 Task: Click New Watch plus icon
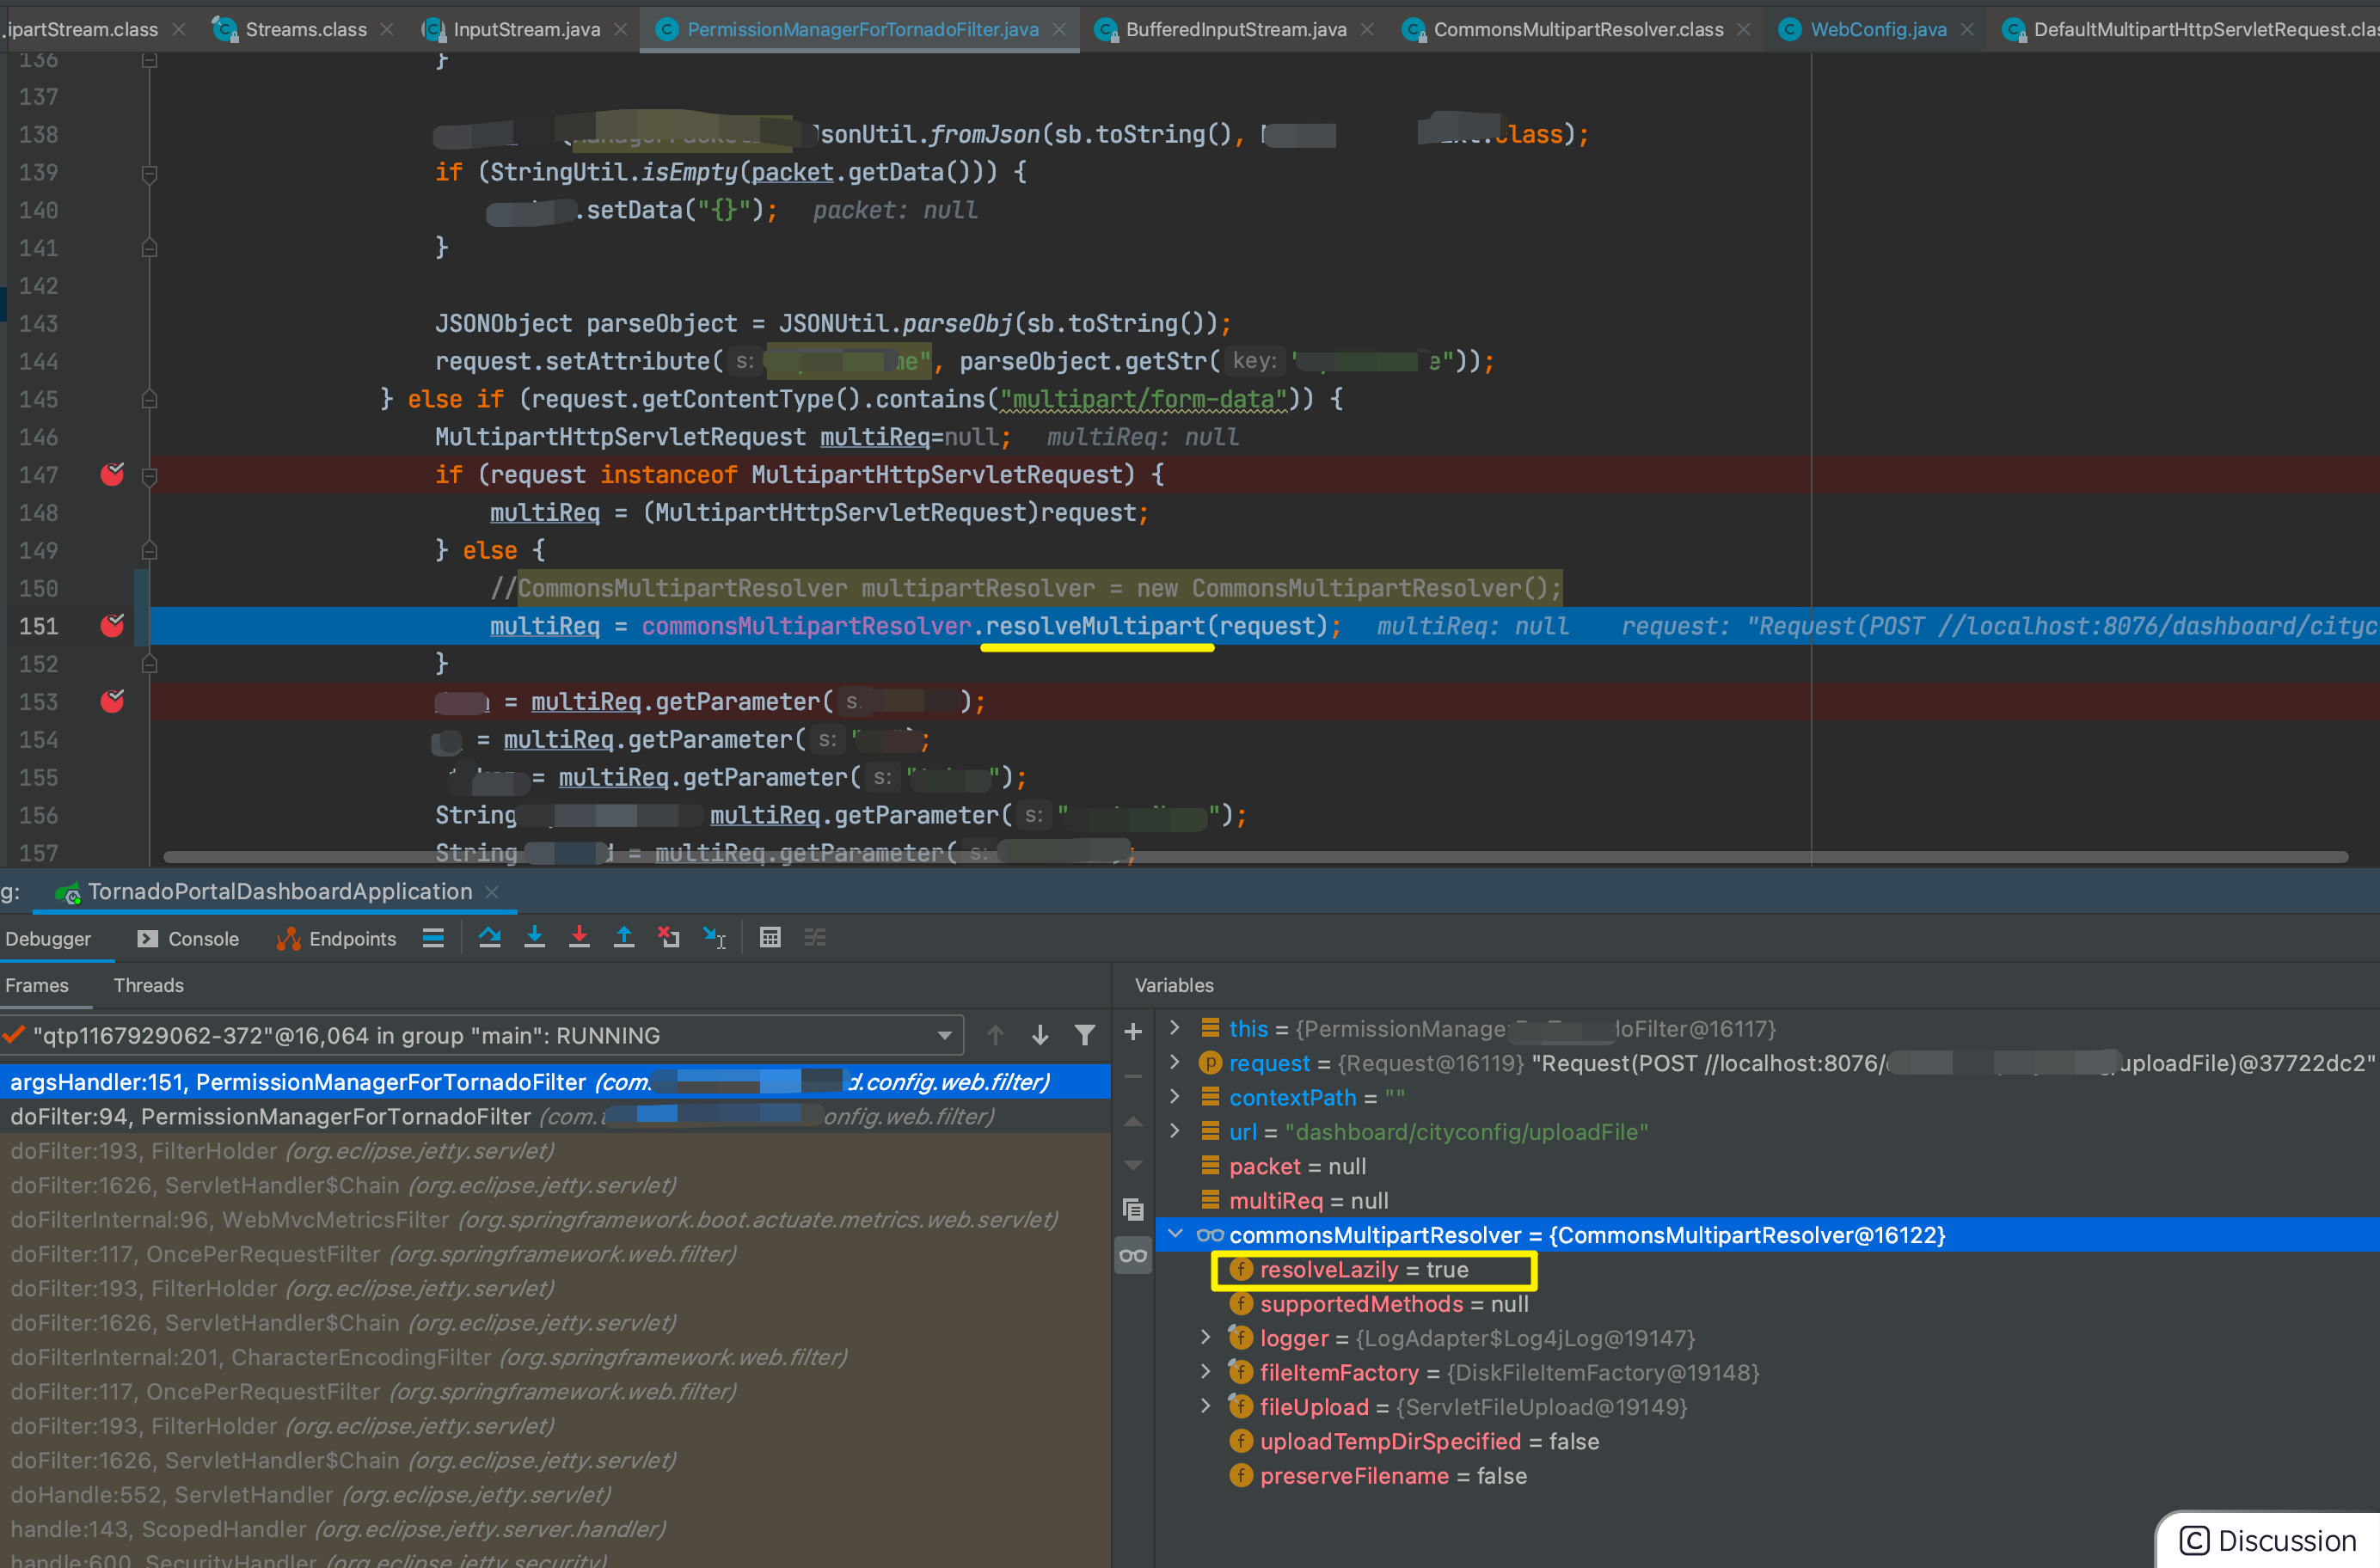coord(1133,1032)
